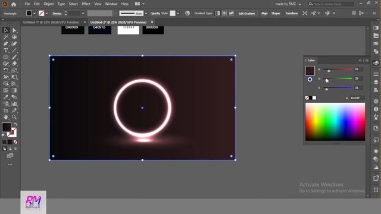Select Draw Normal mode

click(x=4, y=149)
